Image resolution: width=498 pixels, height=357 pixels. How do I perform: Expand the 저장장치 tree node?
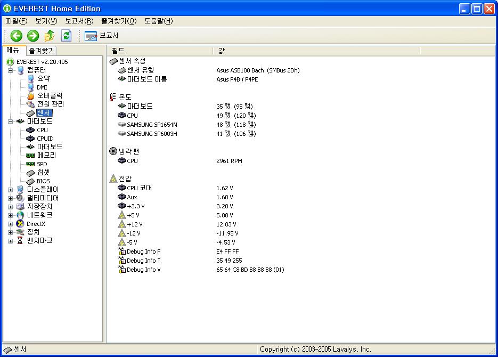[11, 207]
